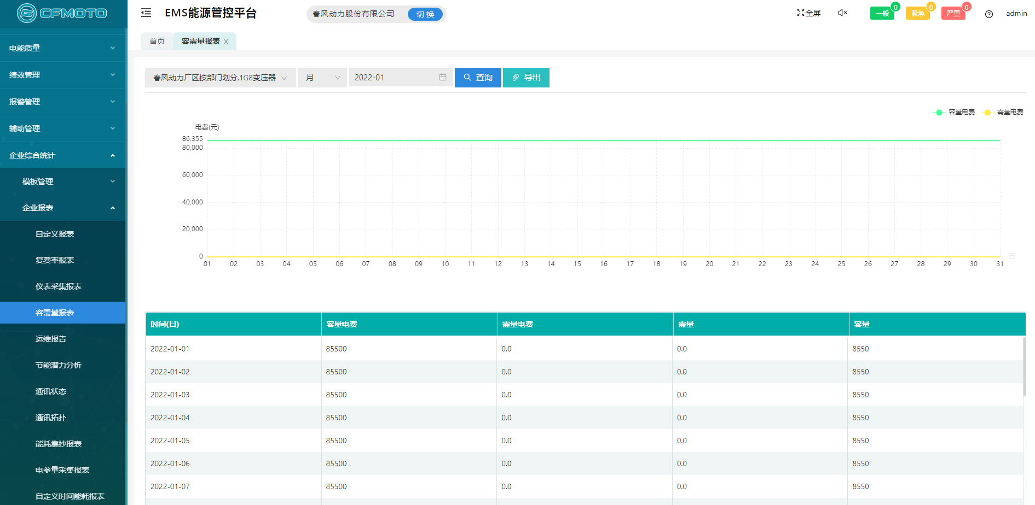Viewport: 1035px width, 505px height.
Task: Open the red 严重 alarm badge
Action: click(x=953, y=14)
